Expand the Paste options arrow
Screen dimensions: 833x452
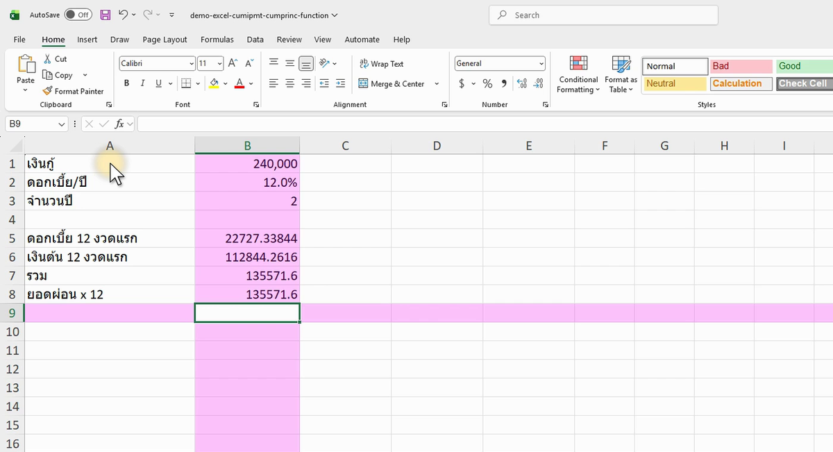coord(26,90)
